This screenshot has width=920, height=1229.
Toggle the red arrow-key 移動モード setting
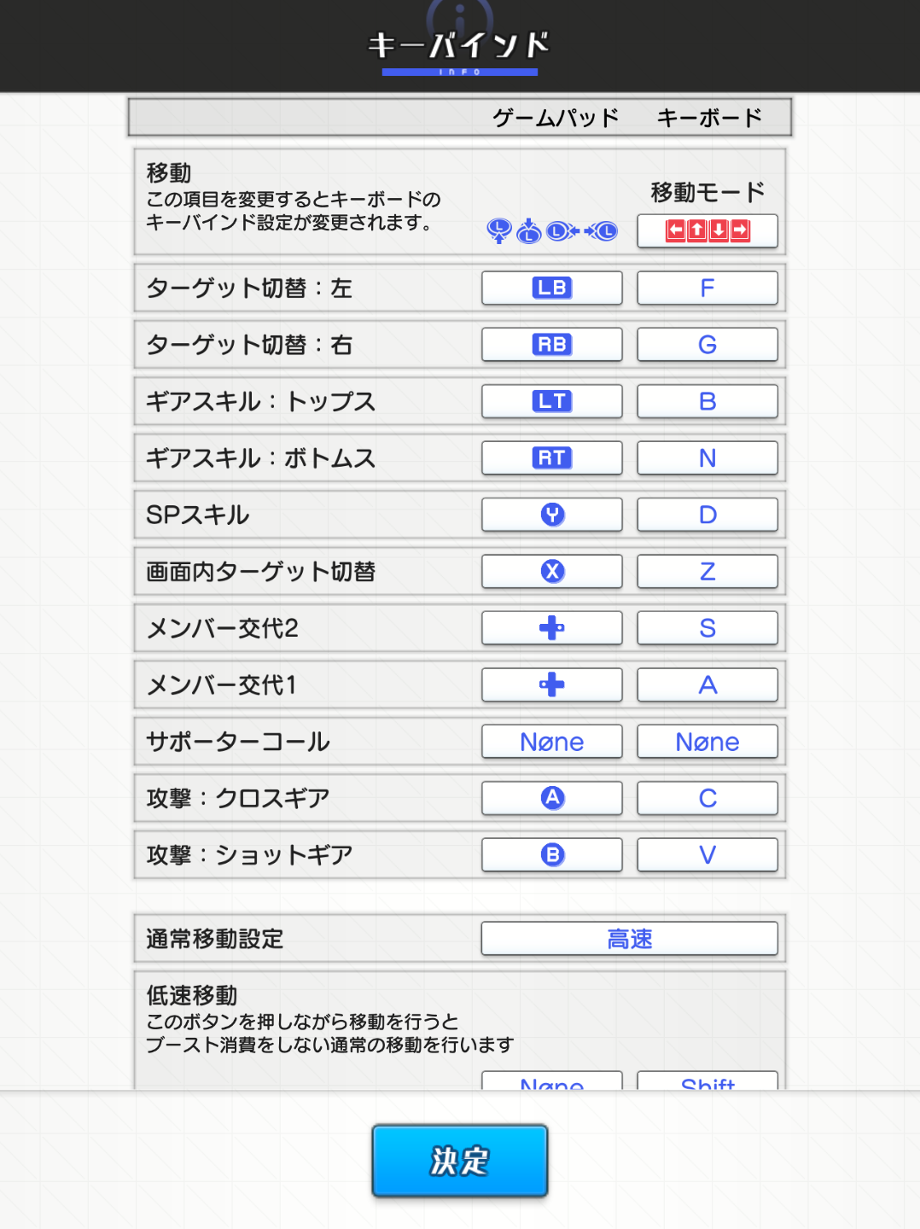tap(707, 230)
